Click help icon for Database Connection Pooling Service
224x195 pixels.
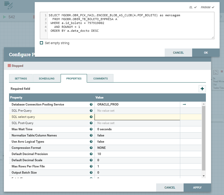91,104
